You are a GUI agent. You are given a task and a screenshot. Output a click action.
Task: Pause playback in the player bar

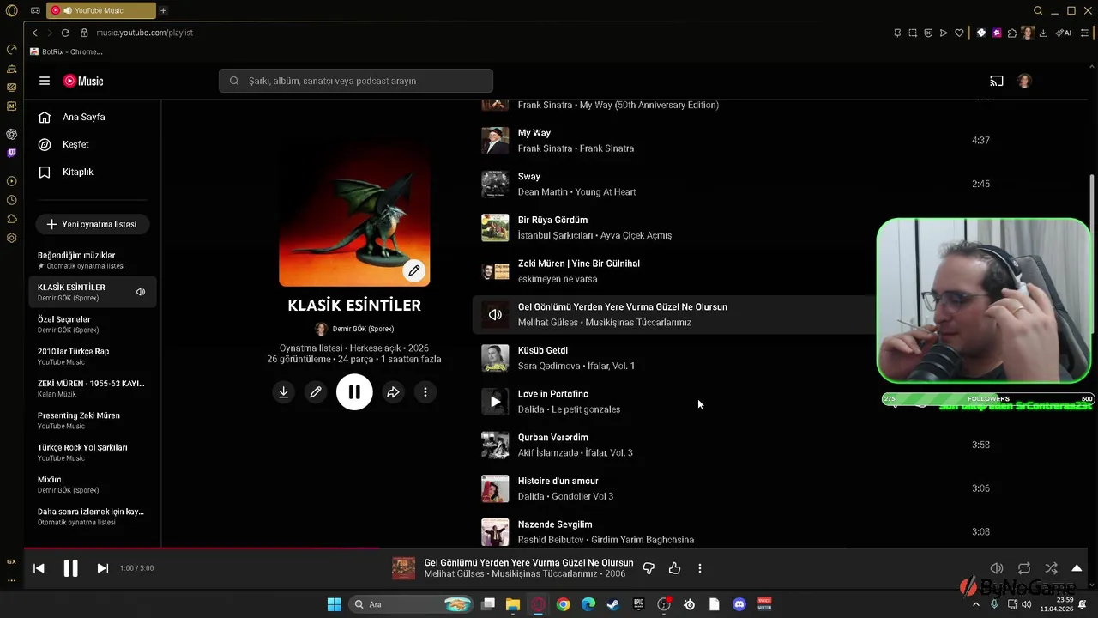pos(70,568)
